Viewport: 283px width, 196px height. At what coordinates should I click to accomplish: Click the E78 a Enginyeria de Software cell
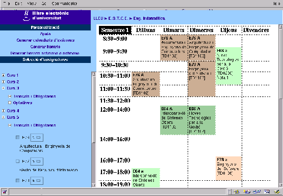pyautogui.click(x=228, y=168)
